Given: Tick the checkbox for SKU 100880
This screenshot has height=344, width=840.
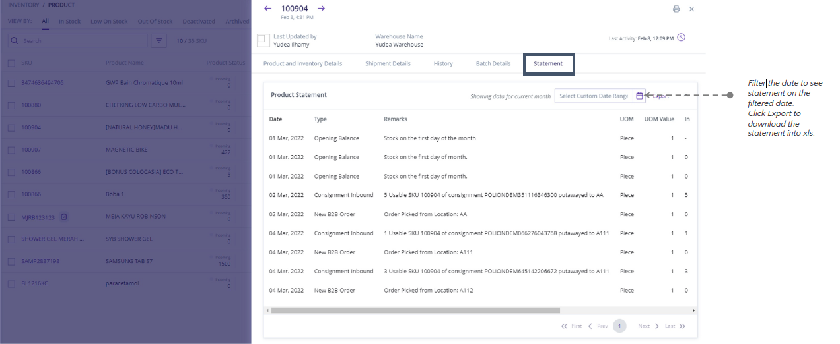Looking at the screenshot, I should click(x=11, y=105).
